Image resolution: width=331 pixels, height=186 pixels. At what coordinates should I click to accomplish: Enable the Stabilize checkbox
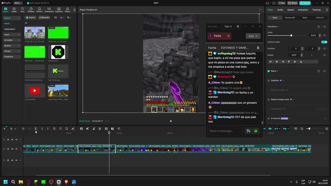coord(268,81)
